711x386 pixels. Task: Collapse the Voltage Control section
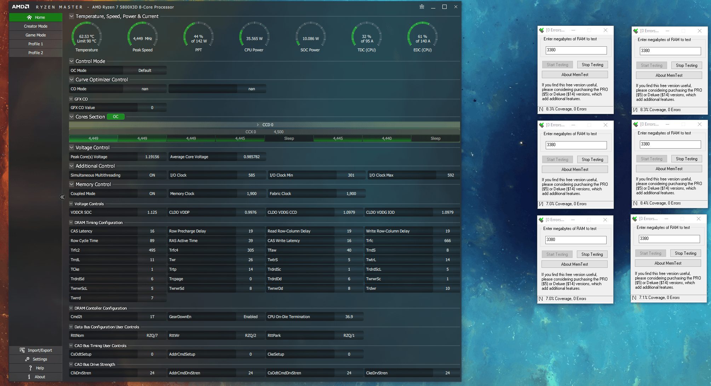[x=71, y=148]
